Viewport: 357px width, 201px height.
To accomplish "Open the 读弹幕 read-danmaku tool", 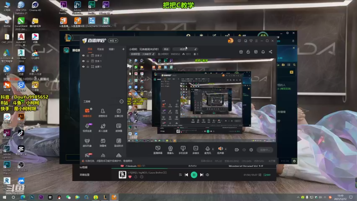I will [x=119, y=128].
